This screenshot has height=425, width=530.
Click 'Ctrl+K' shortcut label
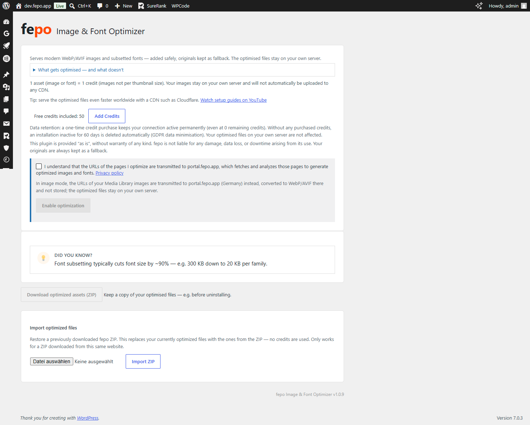pyautogui.click(x=84, y=6)
